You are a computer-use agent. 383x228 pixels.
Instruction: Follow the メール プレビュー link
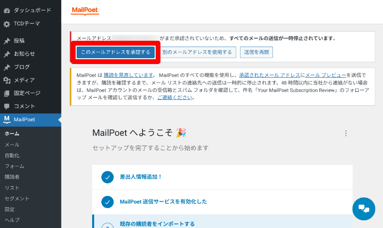click(x=326, y=75)
